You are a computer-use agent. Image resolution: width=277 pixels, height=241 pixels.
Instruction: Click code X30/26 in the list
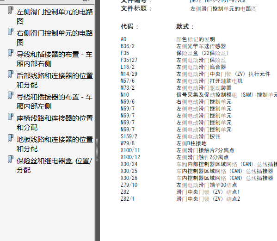(x=129, y=178)
